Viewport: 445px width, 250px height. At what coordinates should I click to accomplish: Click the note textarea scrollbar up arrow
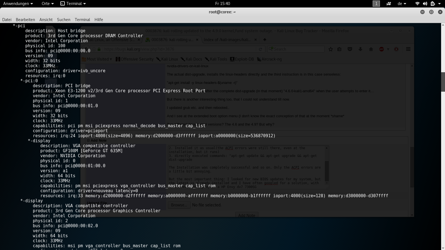[x=327, y=148]
